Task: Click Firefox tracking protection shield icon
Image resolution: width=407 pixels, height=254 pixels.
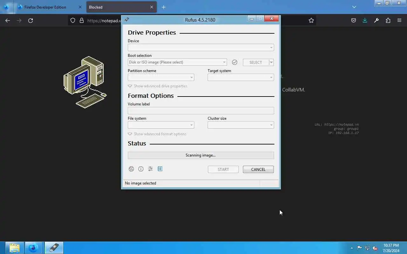Action: click(x=73, y=20)
